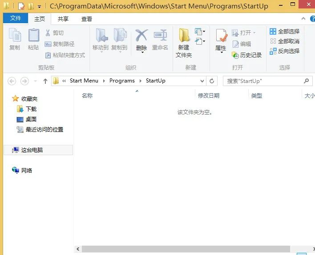
Task: Sort by Date modified (修改日期) column
Action: click(x=209, y=95)
